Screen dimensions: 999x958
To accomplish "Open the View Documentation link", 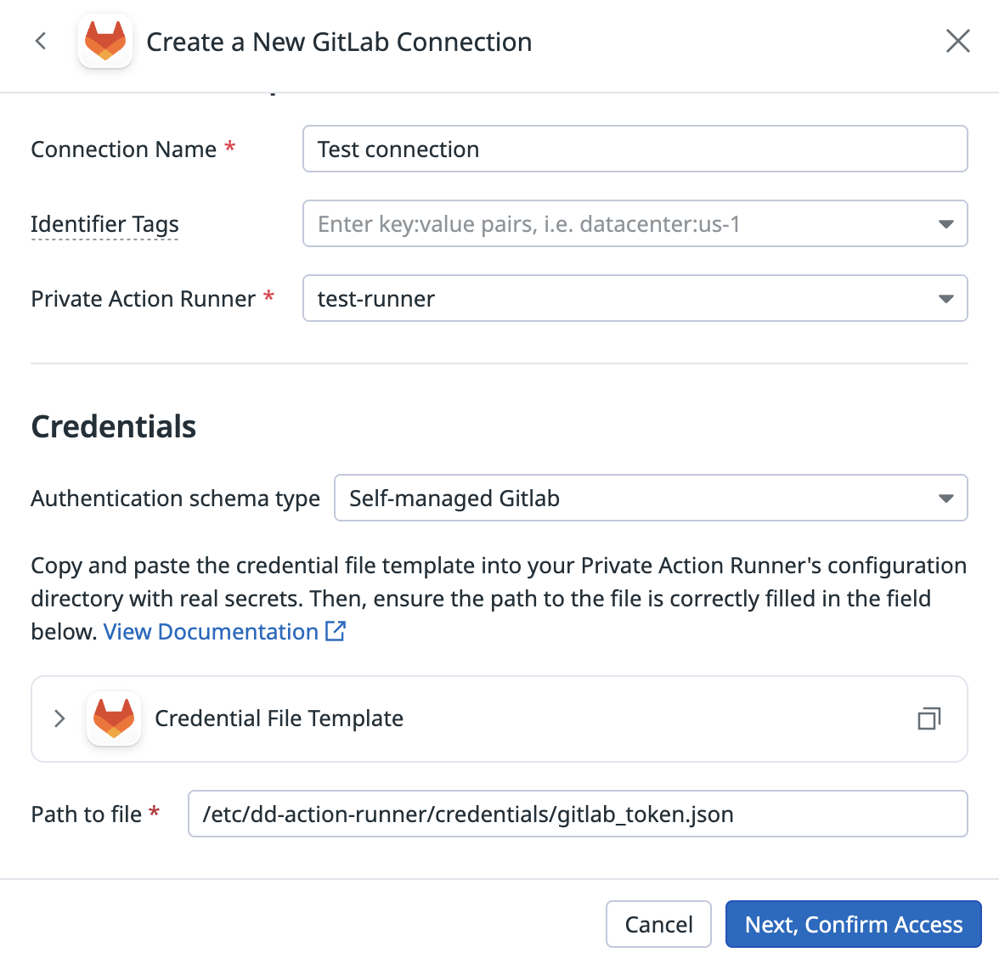I will click(x=211, y=631).
